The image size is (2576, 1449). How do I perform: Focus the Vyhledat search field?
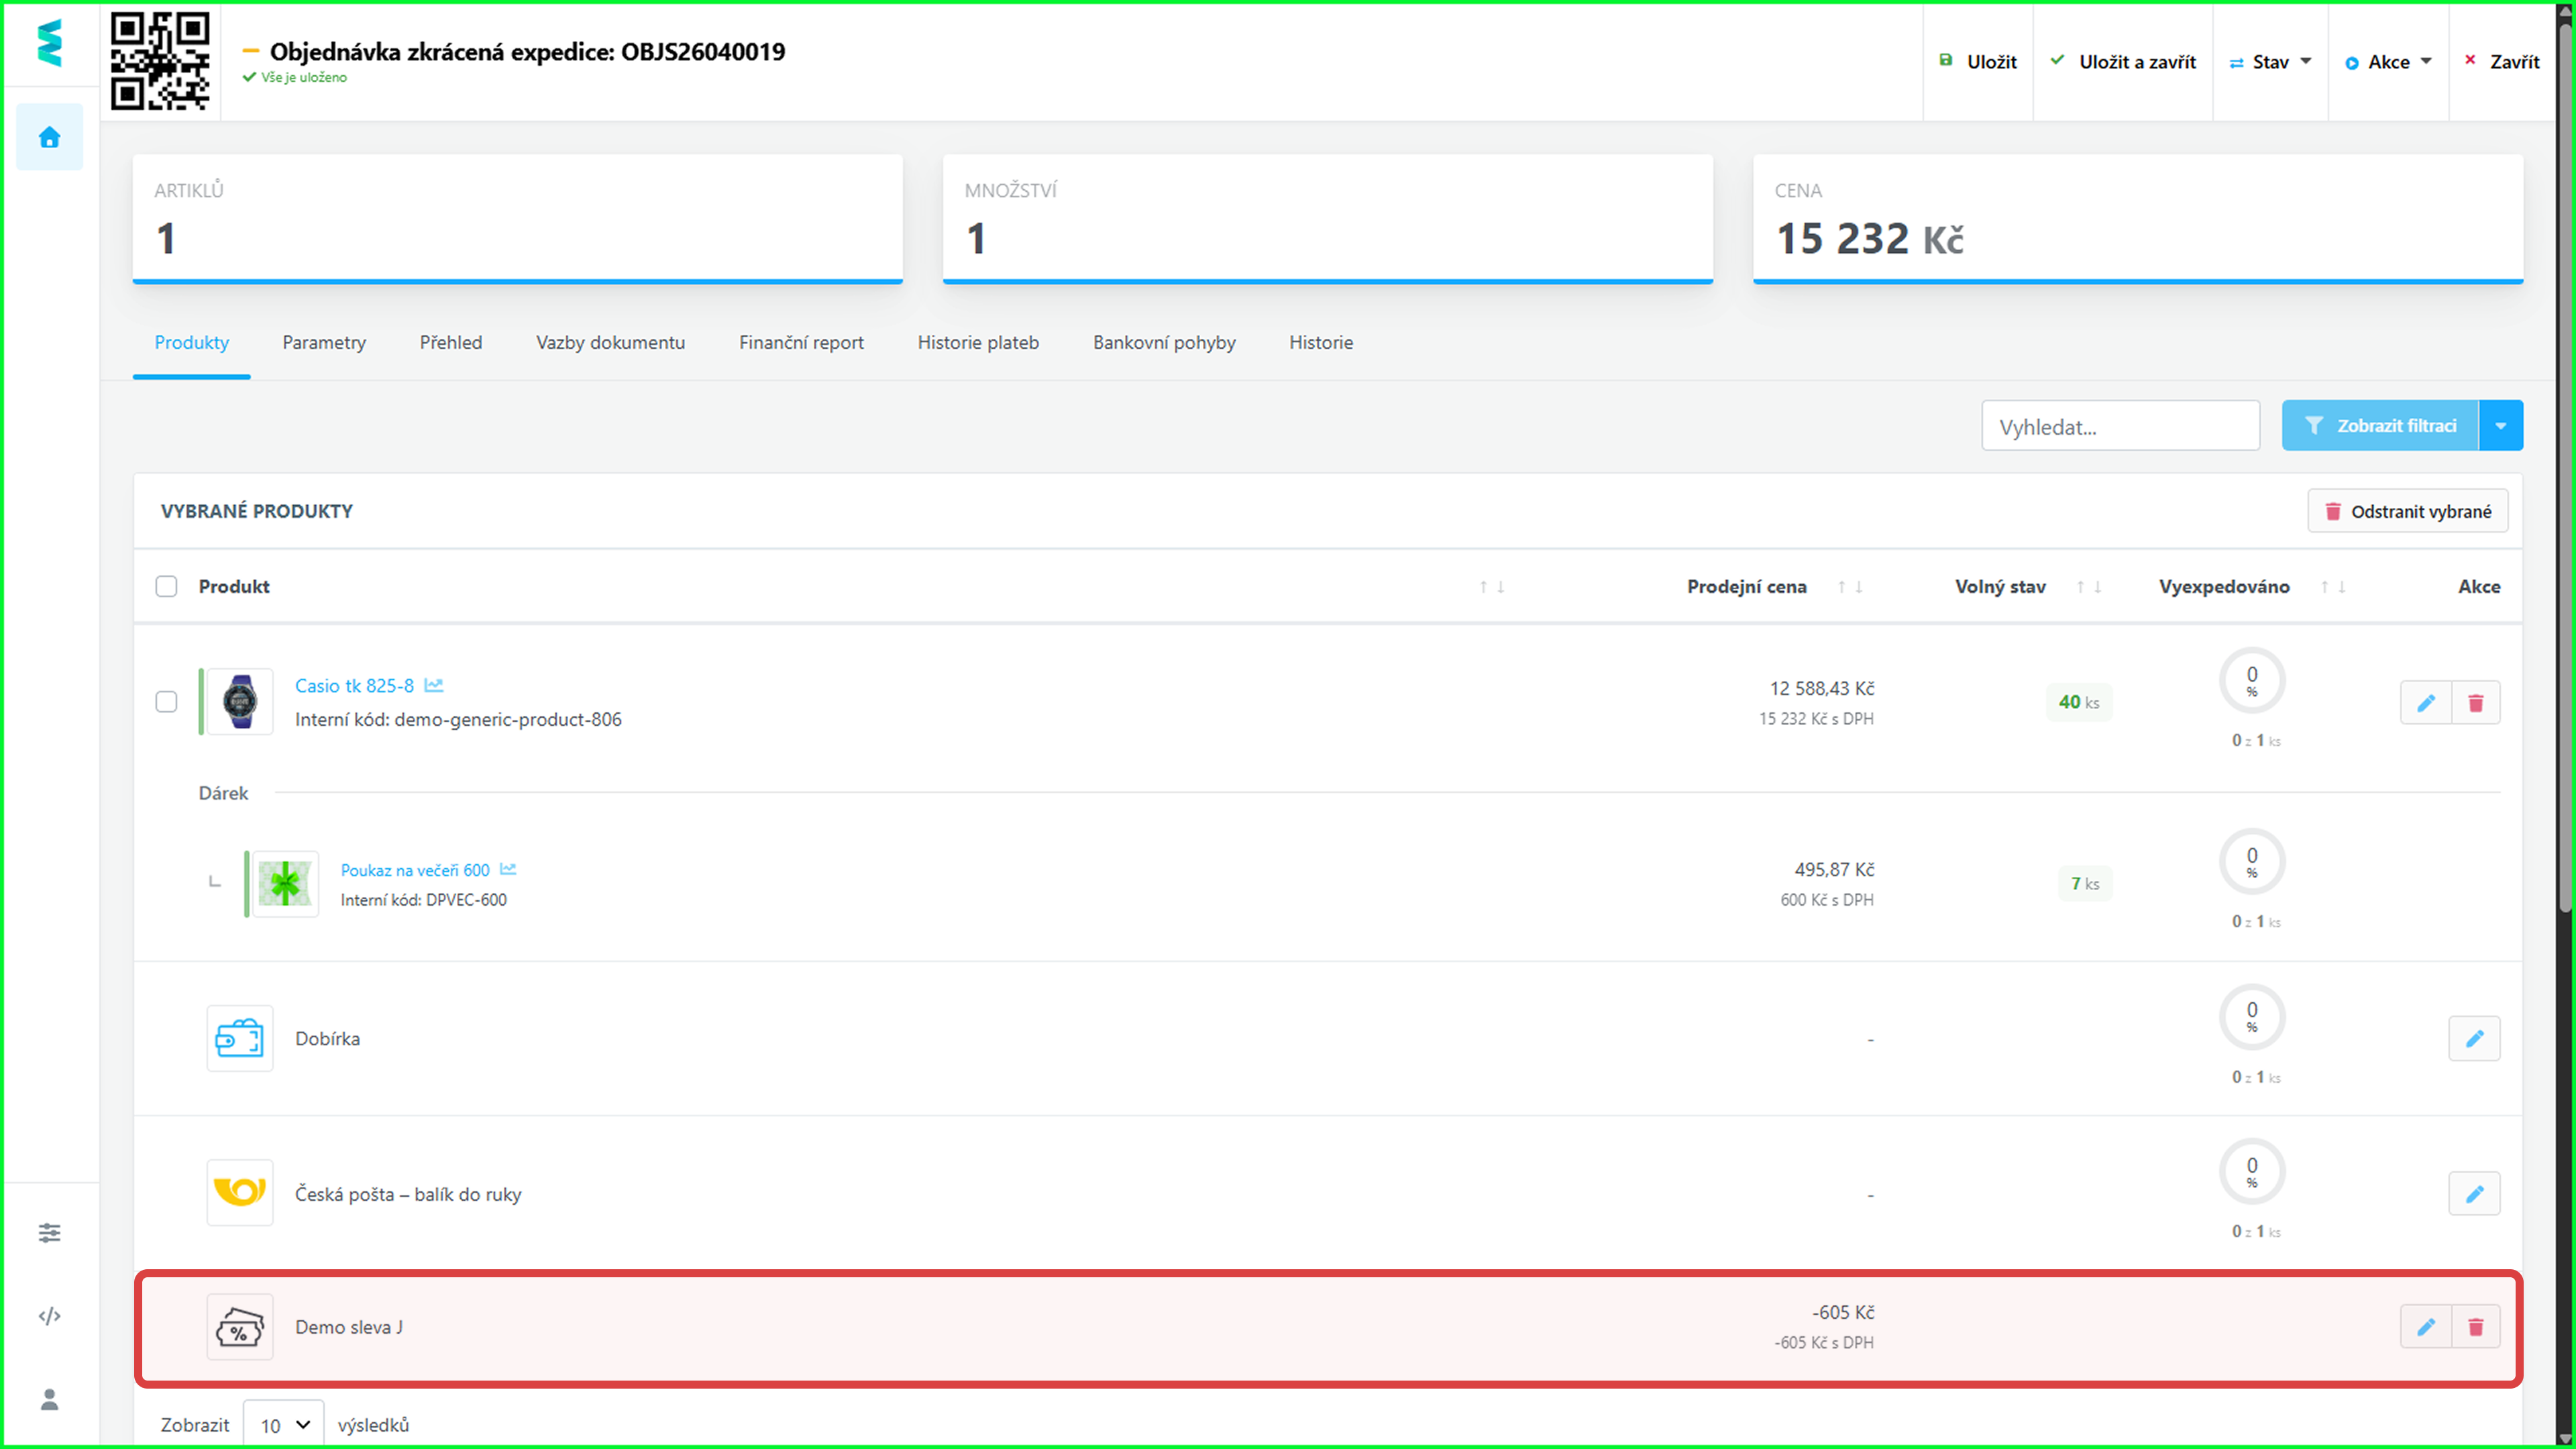point(2120,427)
